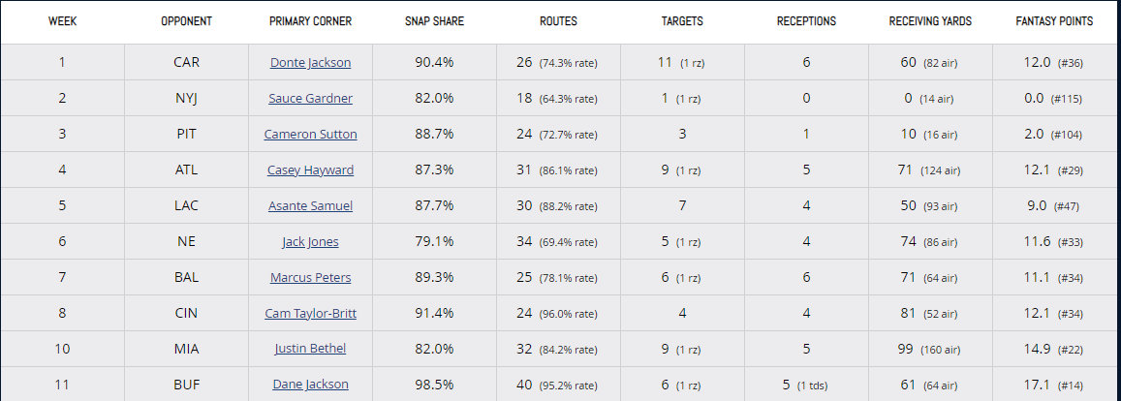Click the Primary Corner column header

[310, 21]
